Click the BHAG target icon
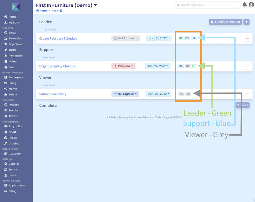 point(6,33)
